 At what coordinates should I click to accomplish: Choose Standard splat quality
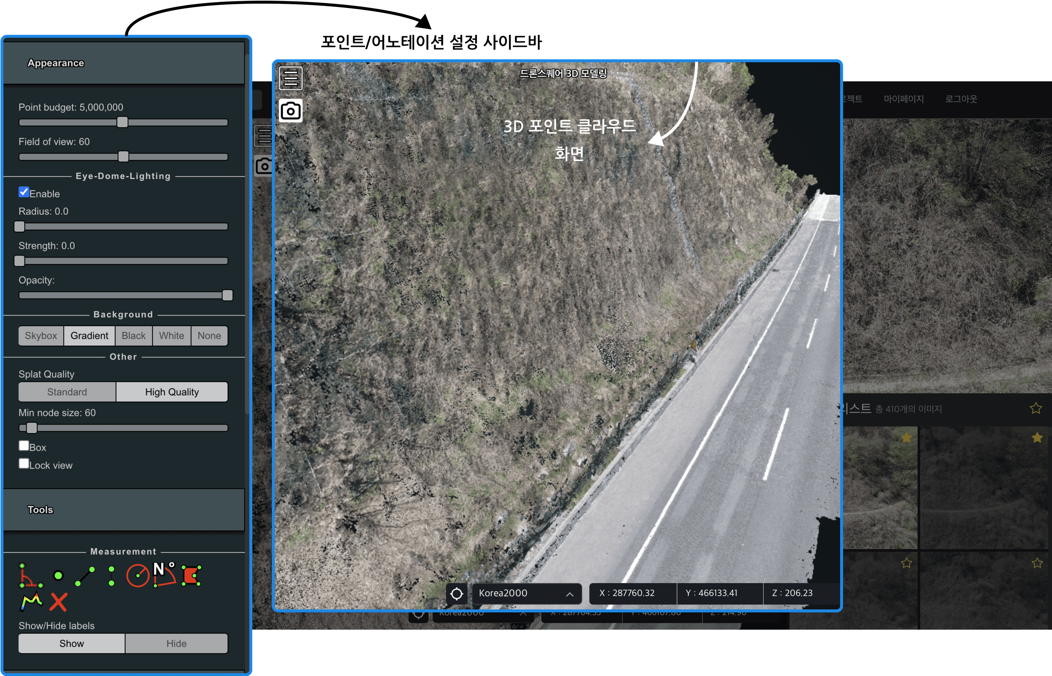(67, 392)
